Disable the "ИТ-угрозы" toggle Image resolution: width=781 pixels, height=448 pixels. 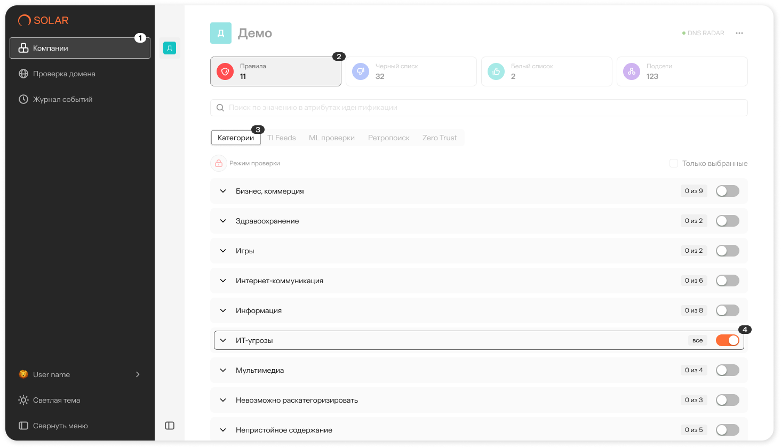pos(727,340)
